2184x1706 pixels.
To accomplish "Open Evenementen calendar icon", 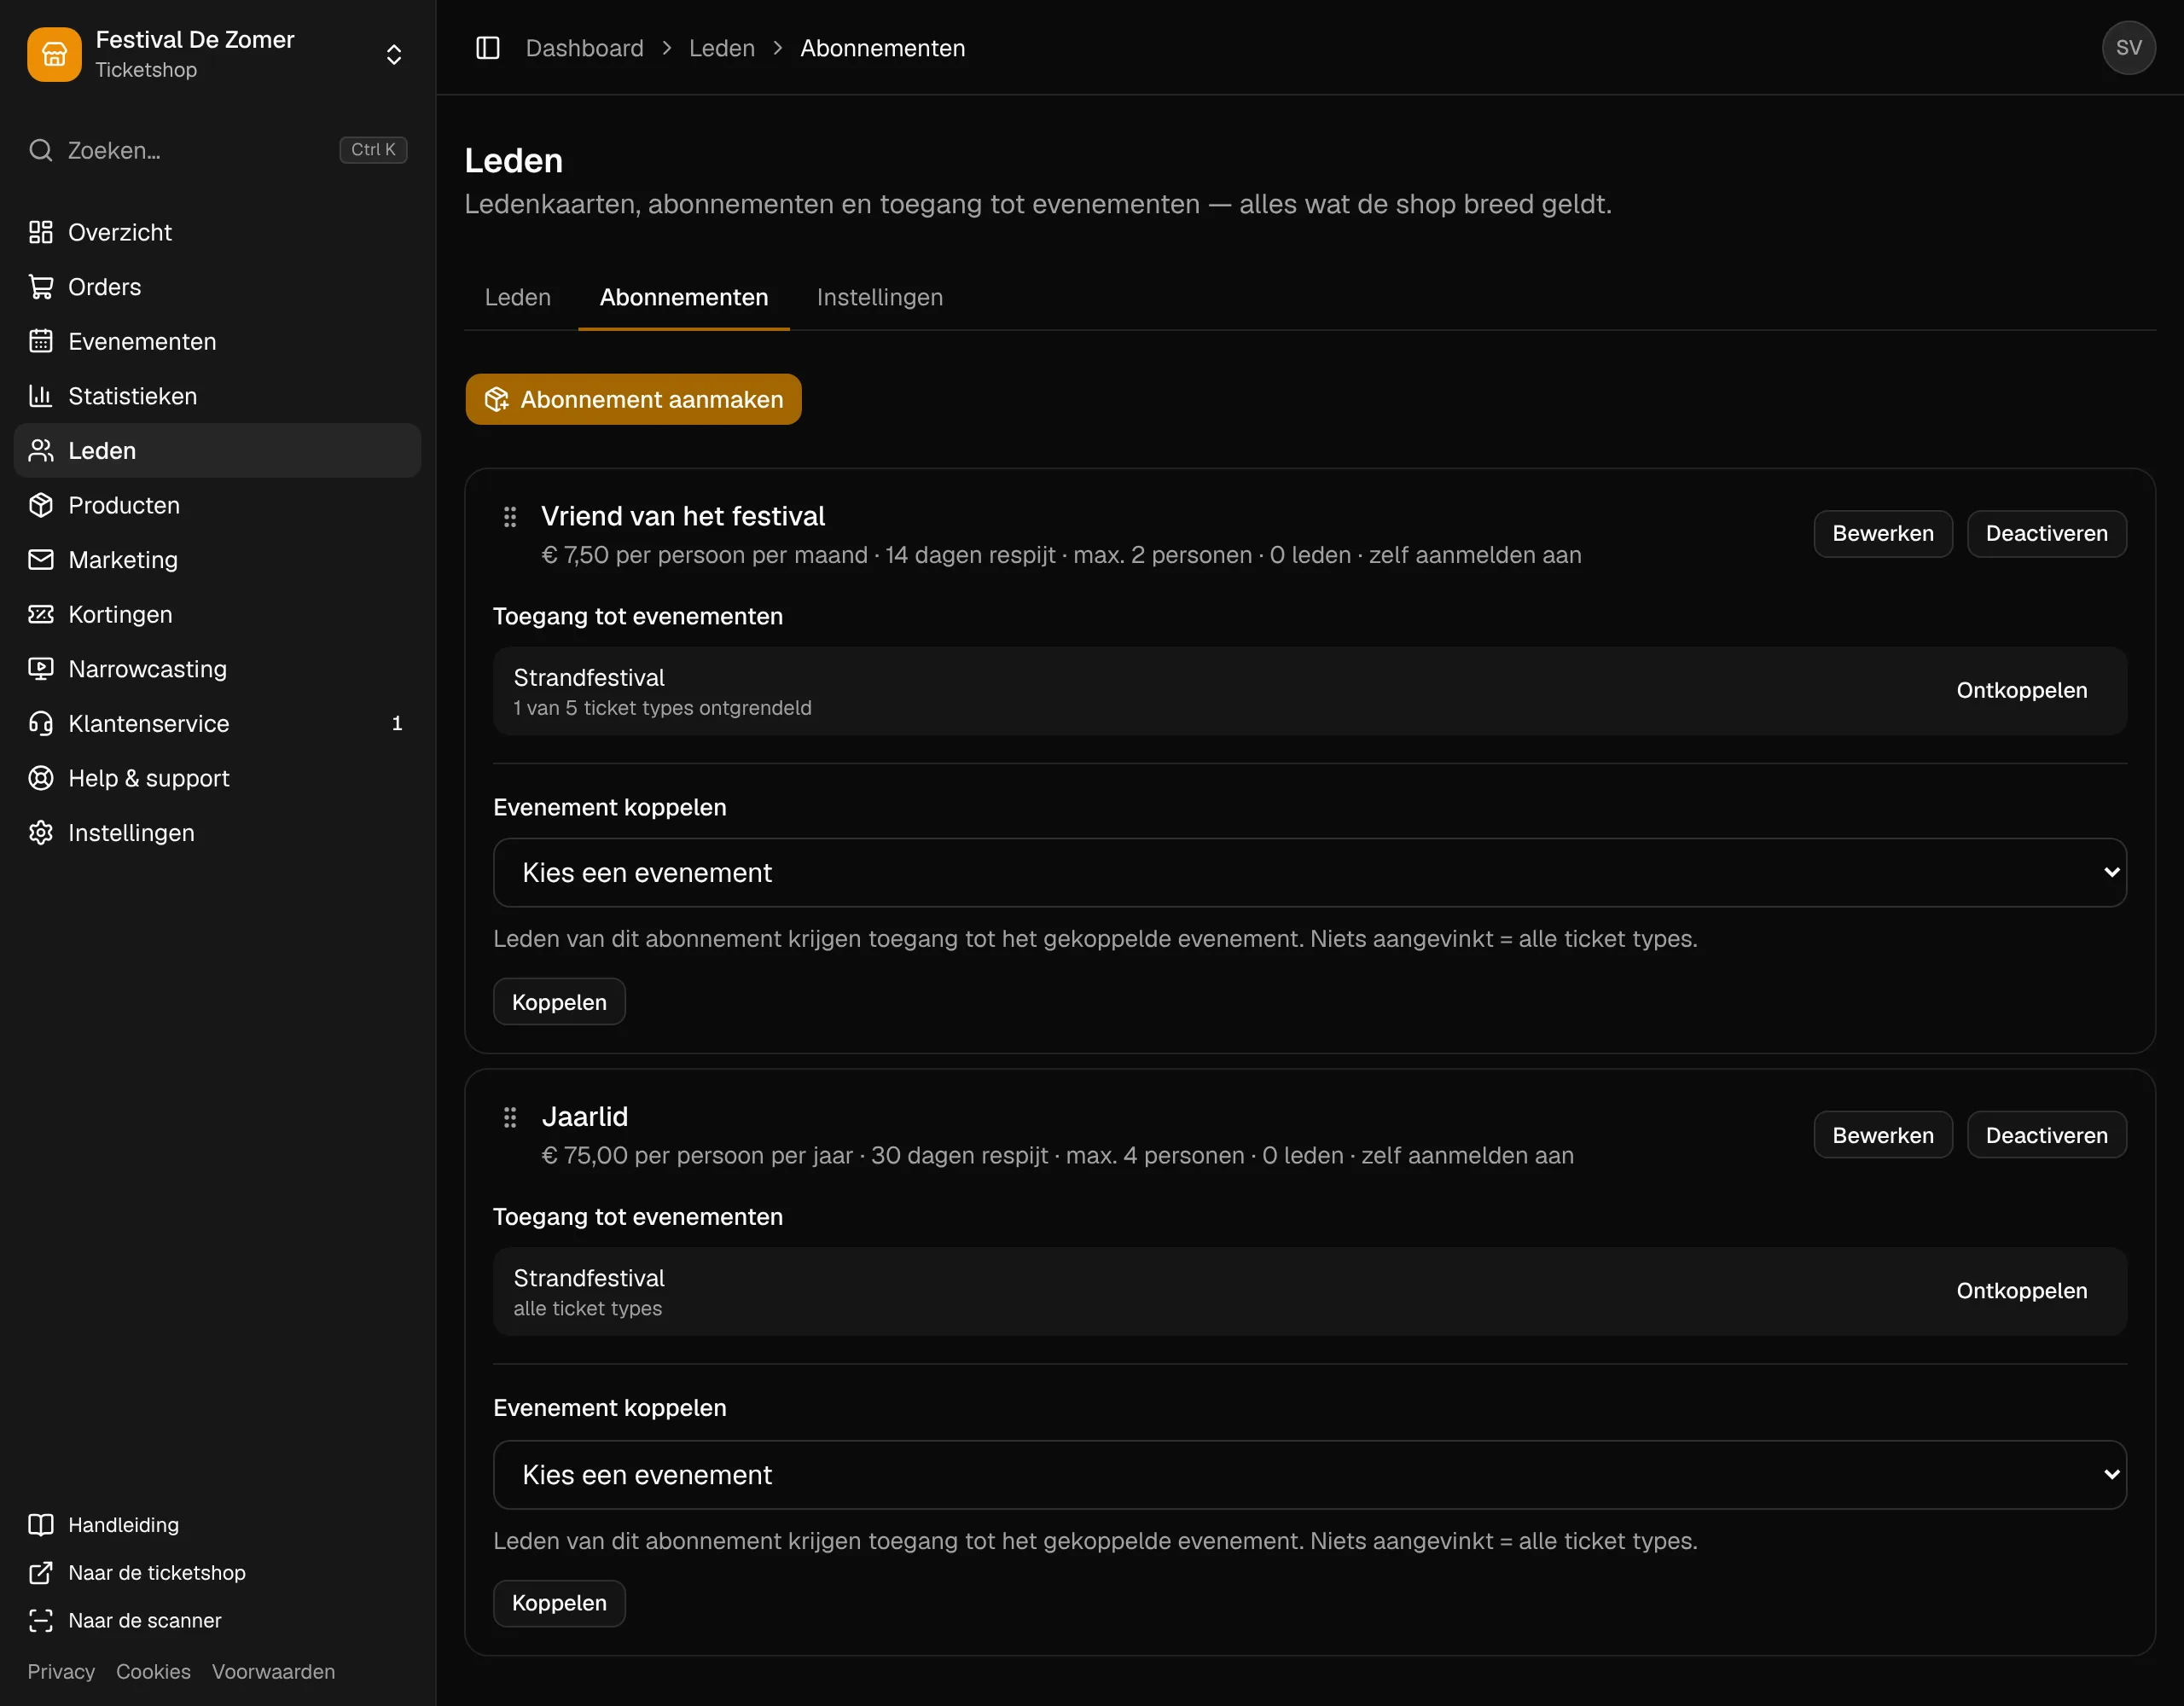I will tap(41, 341).
